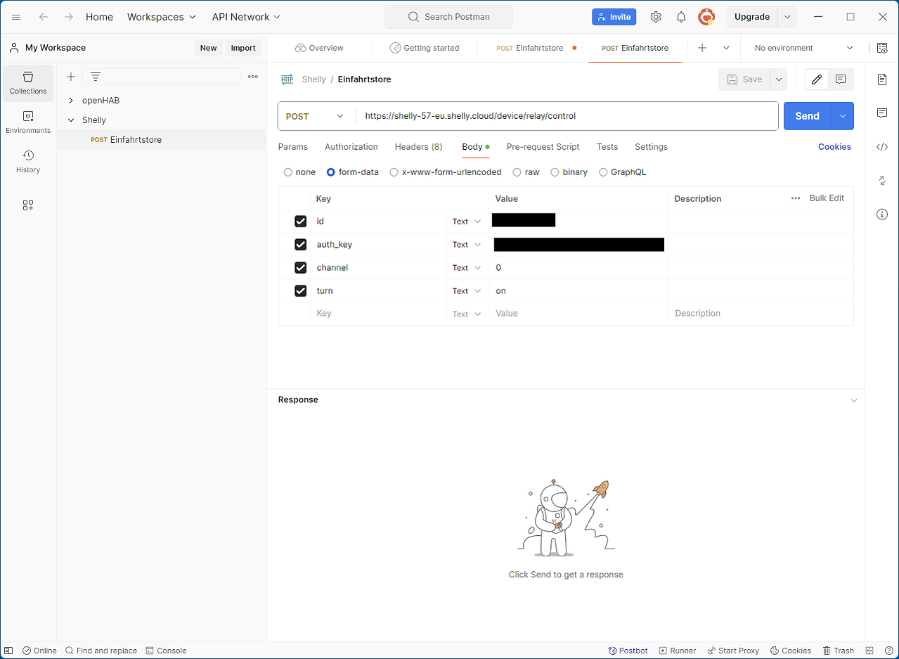The height and width of the screenshot is (659, 899).
Task: Switch to the Authorization tab
Action: (351, 147)
